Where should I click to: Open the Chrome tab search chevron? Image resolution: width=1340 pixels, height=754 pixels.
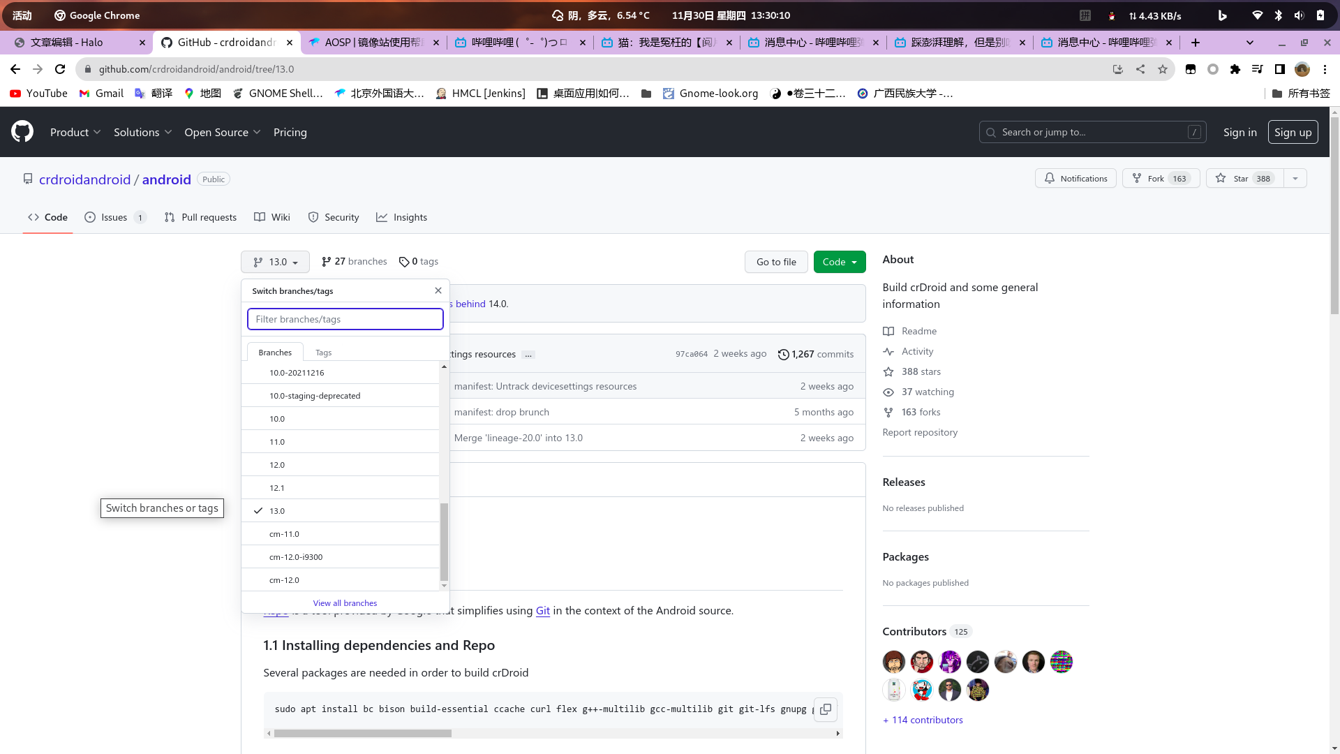click(1250, 43)
